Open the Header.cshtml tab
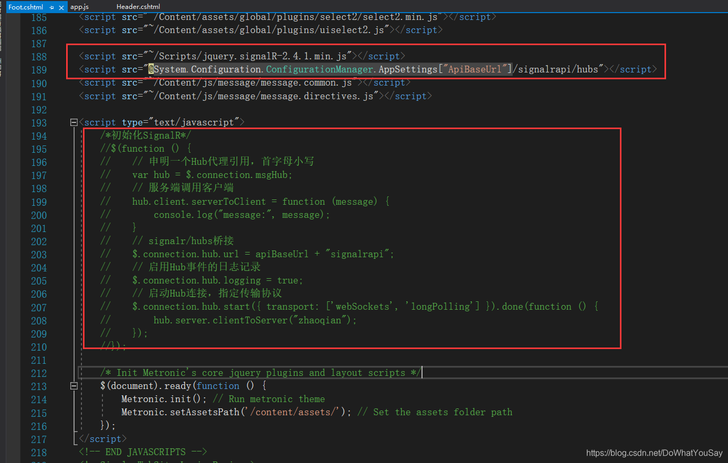Viewport: 728px width, 463px height. pos(138,7)
